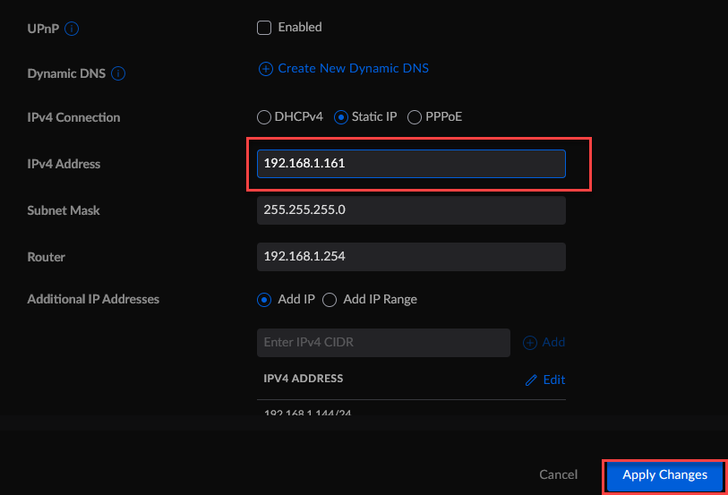
Task: Click the Router field showing 192.168.1.254
Action: coord(410,257)
